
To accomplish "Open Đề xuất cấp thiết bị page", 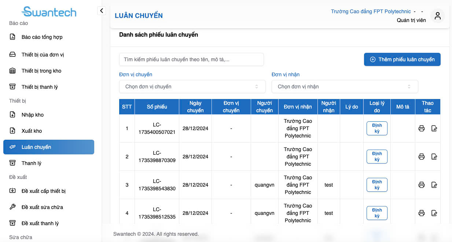I will click(44, 191).
